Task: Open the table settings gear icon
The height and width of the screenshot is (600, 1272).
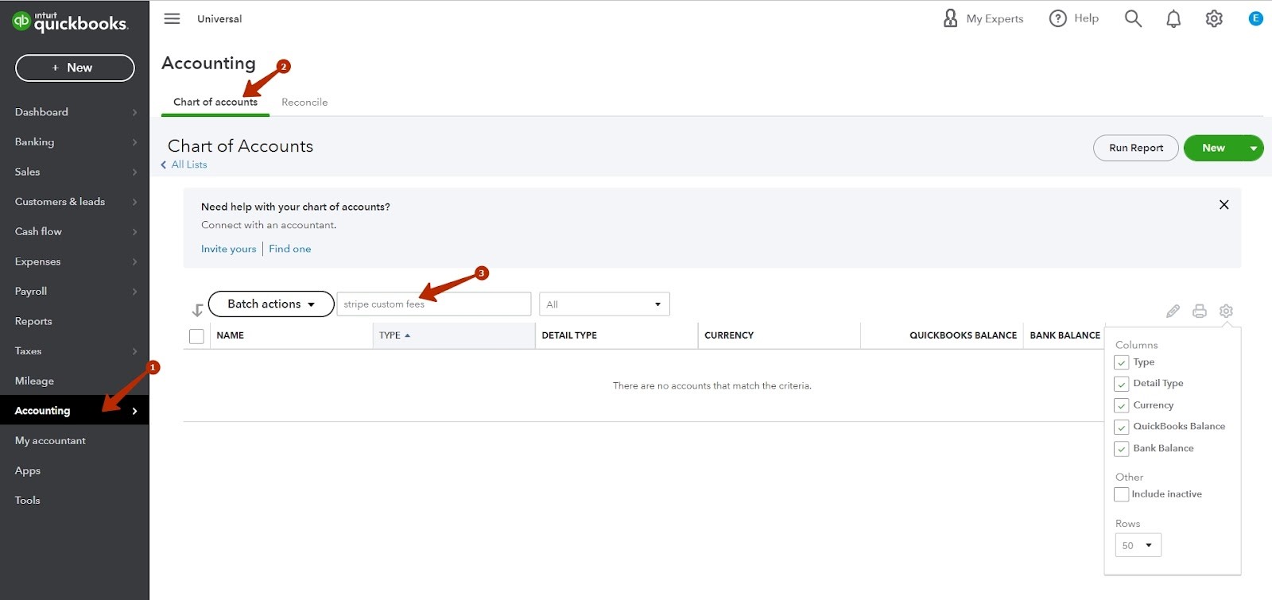Action: [1226, 311]
